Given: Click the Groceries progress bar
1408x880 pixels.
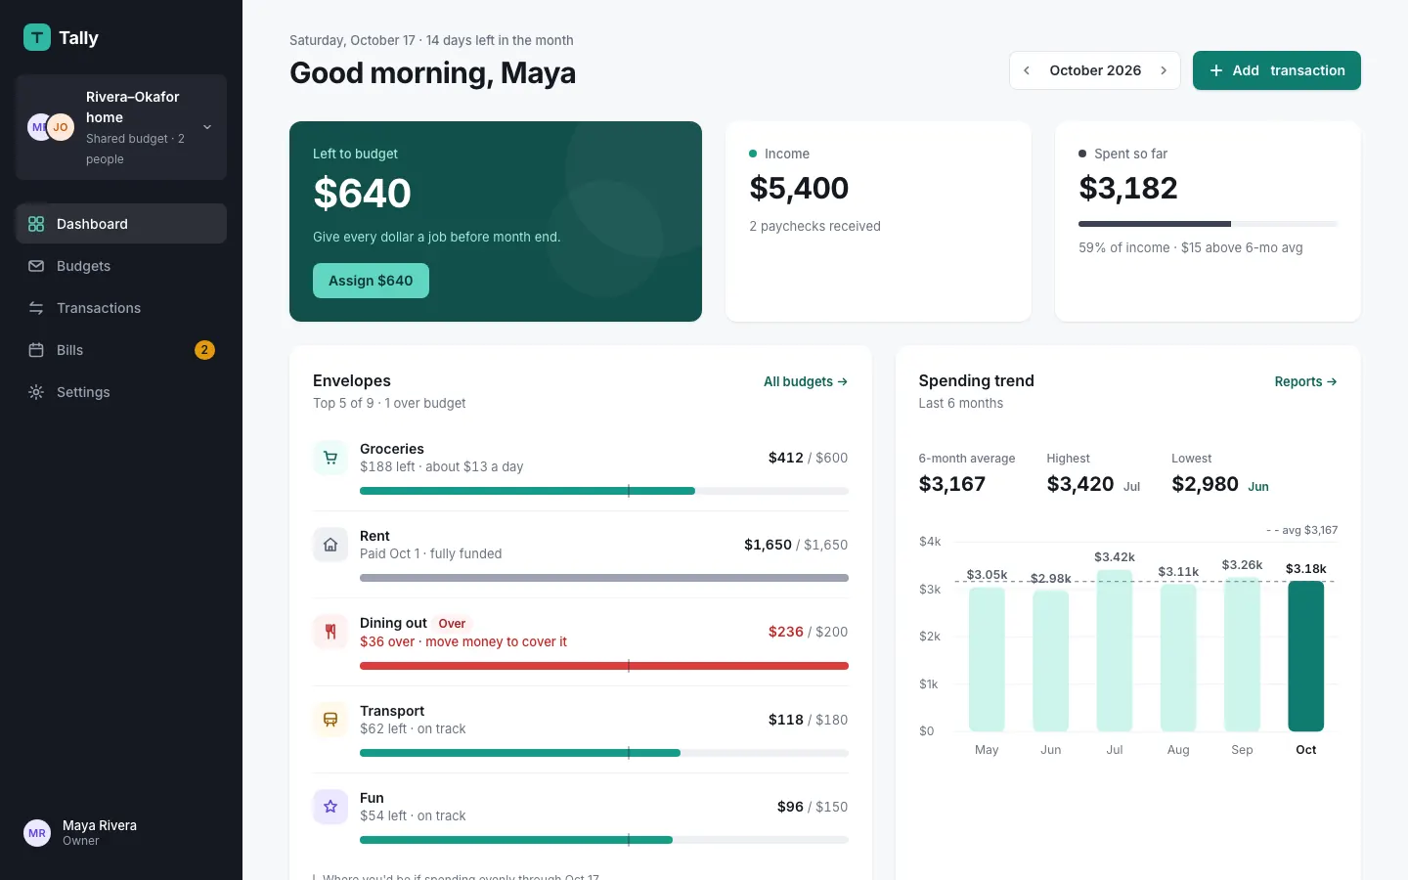Looking at the screenshot, I should (x=604, y=491).
